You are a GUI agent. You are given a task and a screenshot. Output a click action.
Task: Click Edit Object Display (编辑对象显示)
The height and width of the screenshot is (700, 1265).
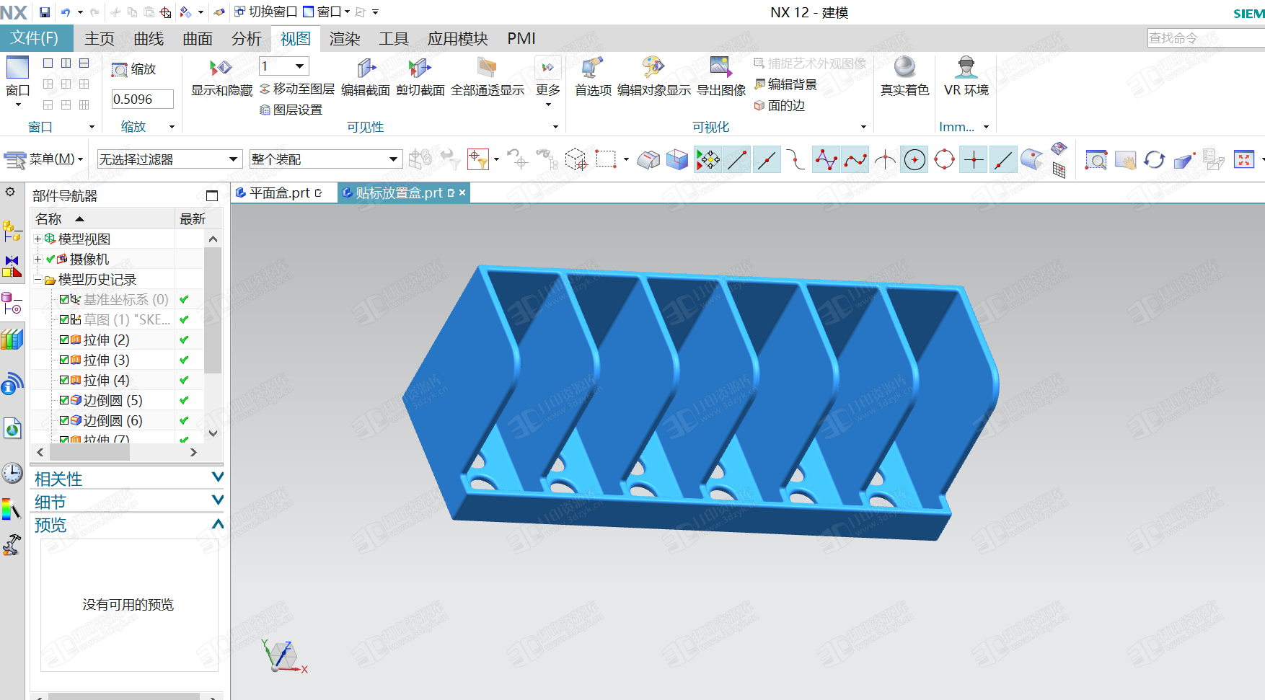pos(653,68)
